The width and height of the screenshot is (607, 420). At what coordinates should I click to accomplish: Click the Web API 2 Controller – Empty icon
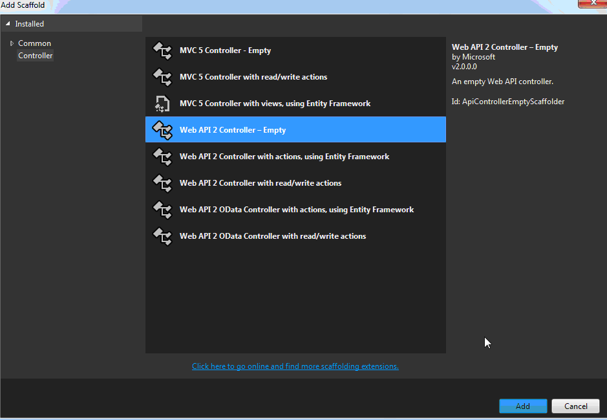click(162, 130)
